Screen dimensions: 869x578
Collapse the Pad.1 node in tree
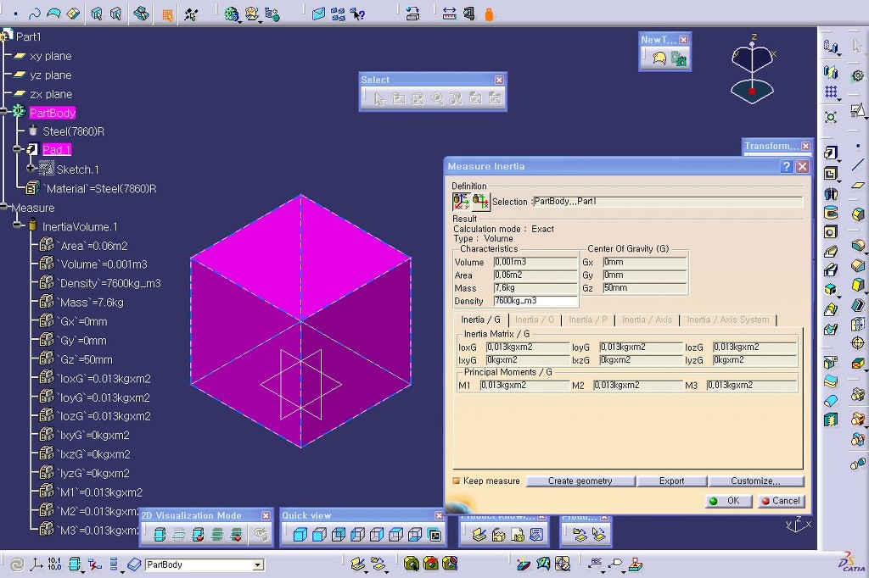point(17,150)
